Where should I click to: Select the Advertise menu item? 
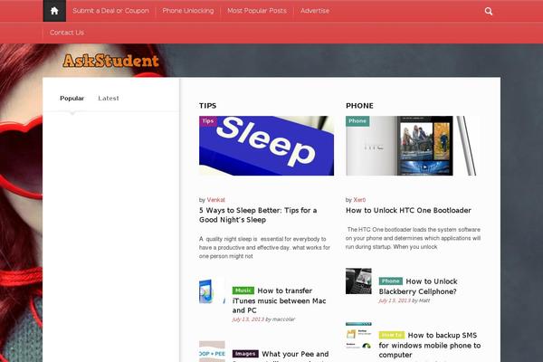click(315, 11)
